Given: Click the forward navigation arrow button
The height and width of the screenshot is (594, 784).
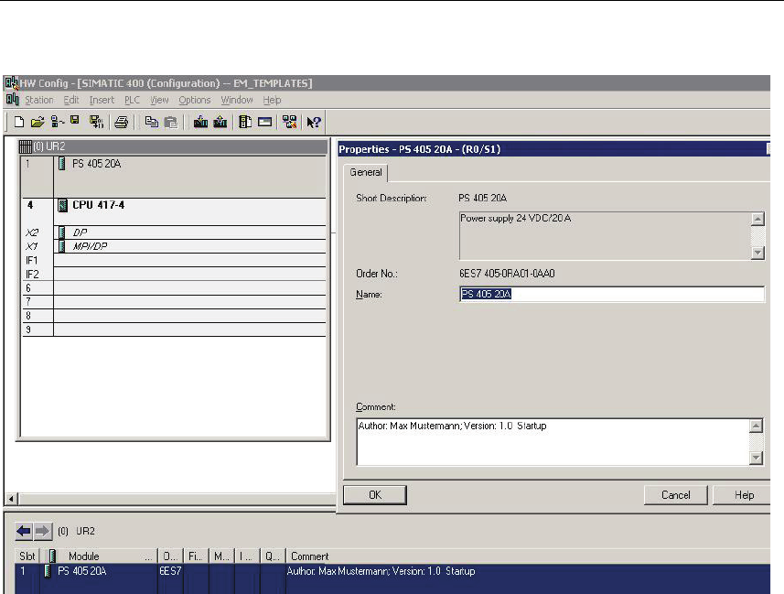Looking at the screenshot, I should pyautogui.click(x=43, y=531).
